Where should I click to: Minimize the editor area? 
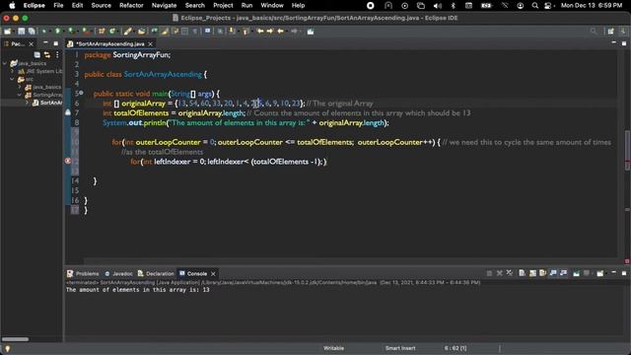613,42
